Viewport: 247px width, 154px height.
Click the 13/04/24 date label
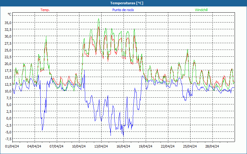(101, 146)
